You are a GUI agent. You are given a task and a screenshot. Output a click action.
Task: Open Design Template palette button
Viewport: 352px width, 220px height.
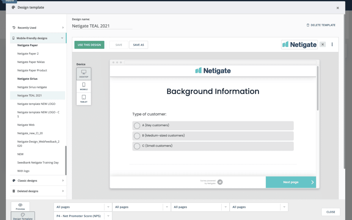click(23, 216)
